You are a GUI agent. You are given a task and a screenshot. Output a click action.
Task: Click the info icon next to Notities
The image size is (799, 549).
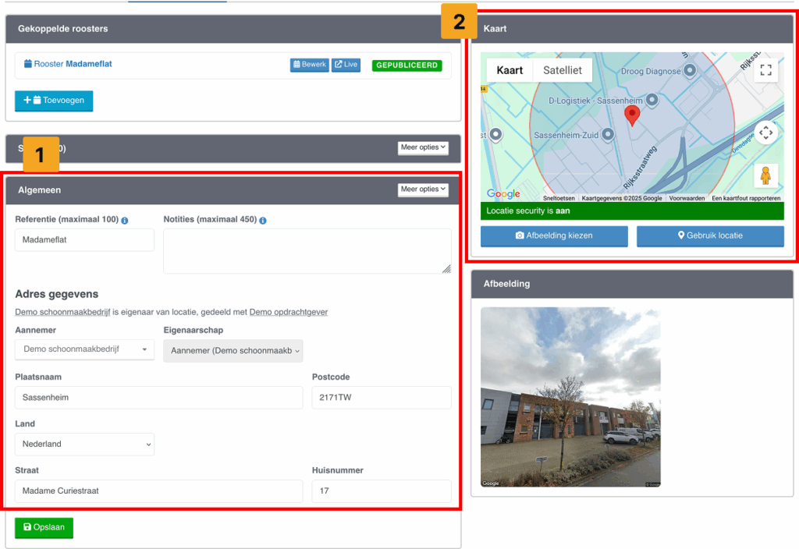tap(263, 221)
